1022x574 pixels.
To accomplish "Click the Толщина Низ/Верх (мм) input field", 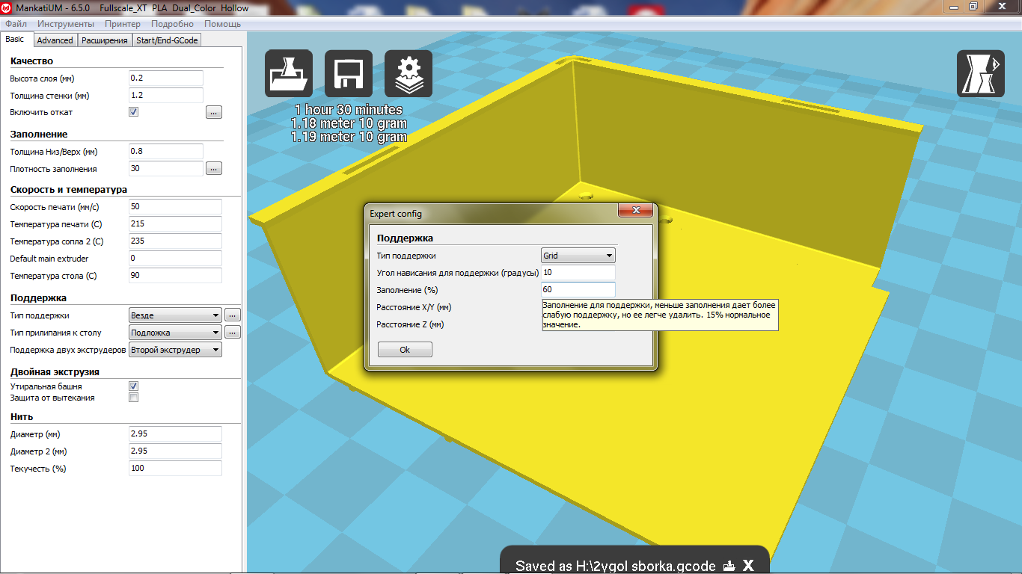I will [166, 152].
